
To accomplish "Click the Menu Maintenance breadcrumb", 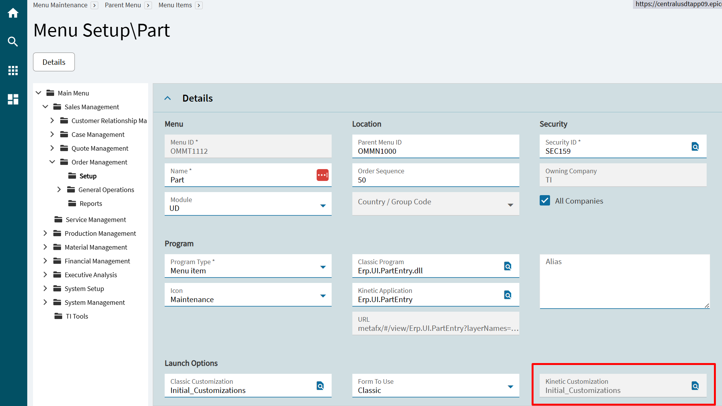I will click(60, 5).
